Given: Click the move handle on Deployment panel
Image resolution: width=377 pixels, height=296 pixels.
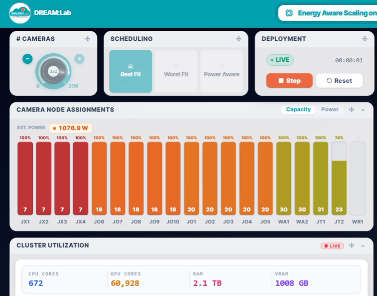Looking at the screenshot, I should (x=365, y=39).
